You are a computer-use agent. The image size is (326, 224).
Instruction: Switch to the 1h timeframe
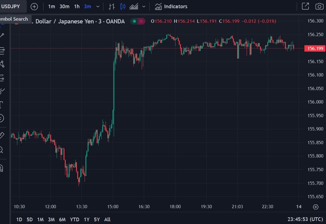pos(77,7)
